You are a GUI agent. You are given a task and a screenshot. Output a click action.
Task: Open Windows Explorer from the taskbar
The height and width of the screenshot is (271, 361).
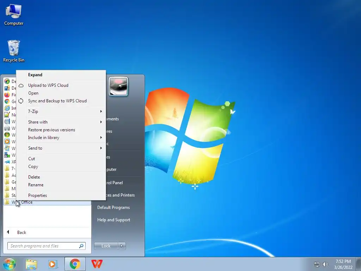(x=31, y=264)
